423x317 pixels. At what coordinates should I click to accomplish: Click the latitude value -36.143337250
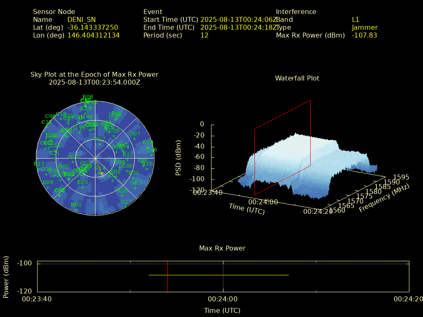[x=93, y=28]
